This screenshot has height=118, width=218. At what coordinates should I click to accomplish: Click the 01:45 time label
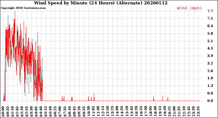pos(17,111)
